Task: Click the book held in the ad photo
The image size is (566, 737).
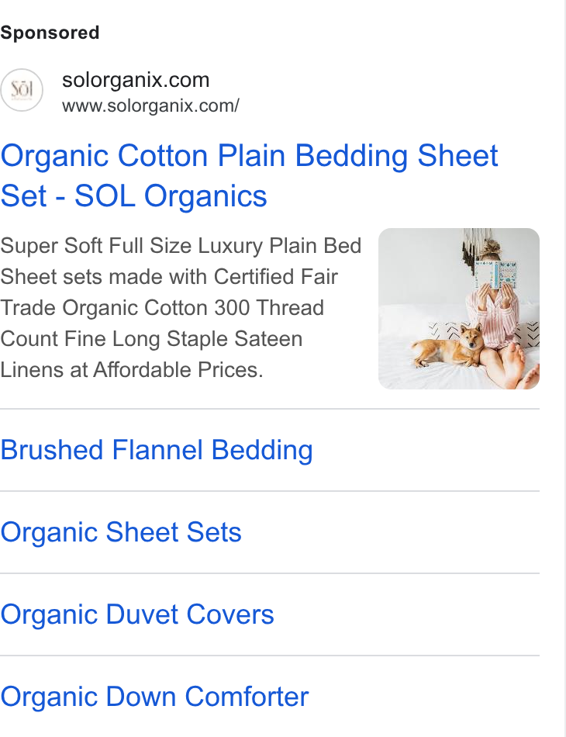Action: pos(495,275)
